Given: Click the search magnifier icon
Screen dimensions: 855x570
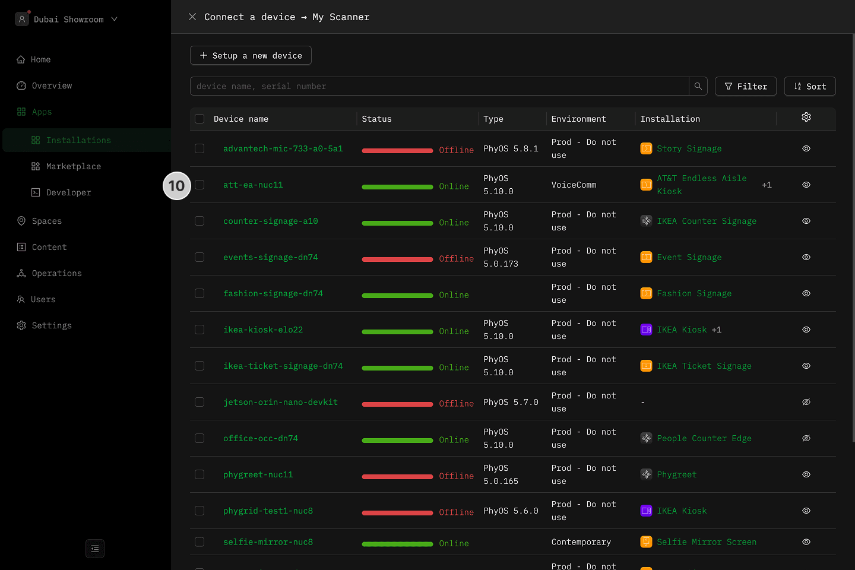Looking at the screenshot, I should 698,86.
